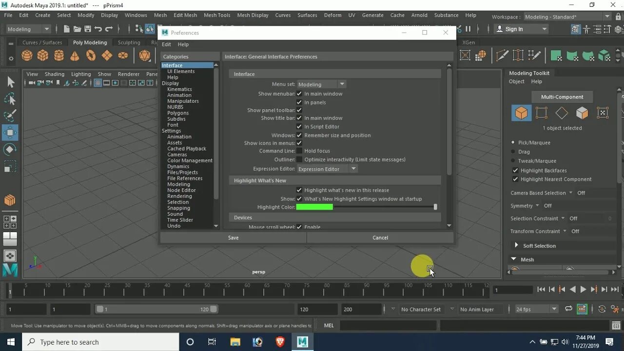
Task: Pick edge selection mode in Modeling Toolkit
Action: click(x=562, y=113)
